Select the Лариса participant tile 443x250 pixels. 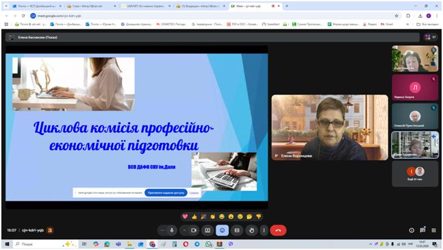click(415, 88)
